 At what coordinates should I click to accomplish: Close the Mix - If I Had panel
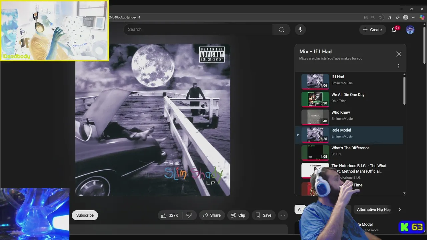(399, 54)
